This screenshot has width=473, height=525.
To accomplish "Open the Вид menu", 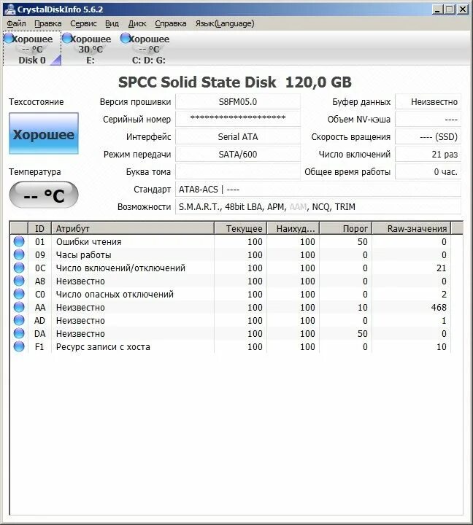I will click(112, 23).
